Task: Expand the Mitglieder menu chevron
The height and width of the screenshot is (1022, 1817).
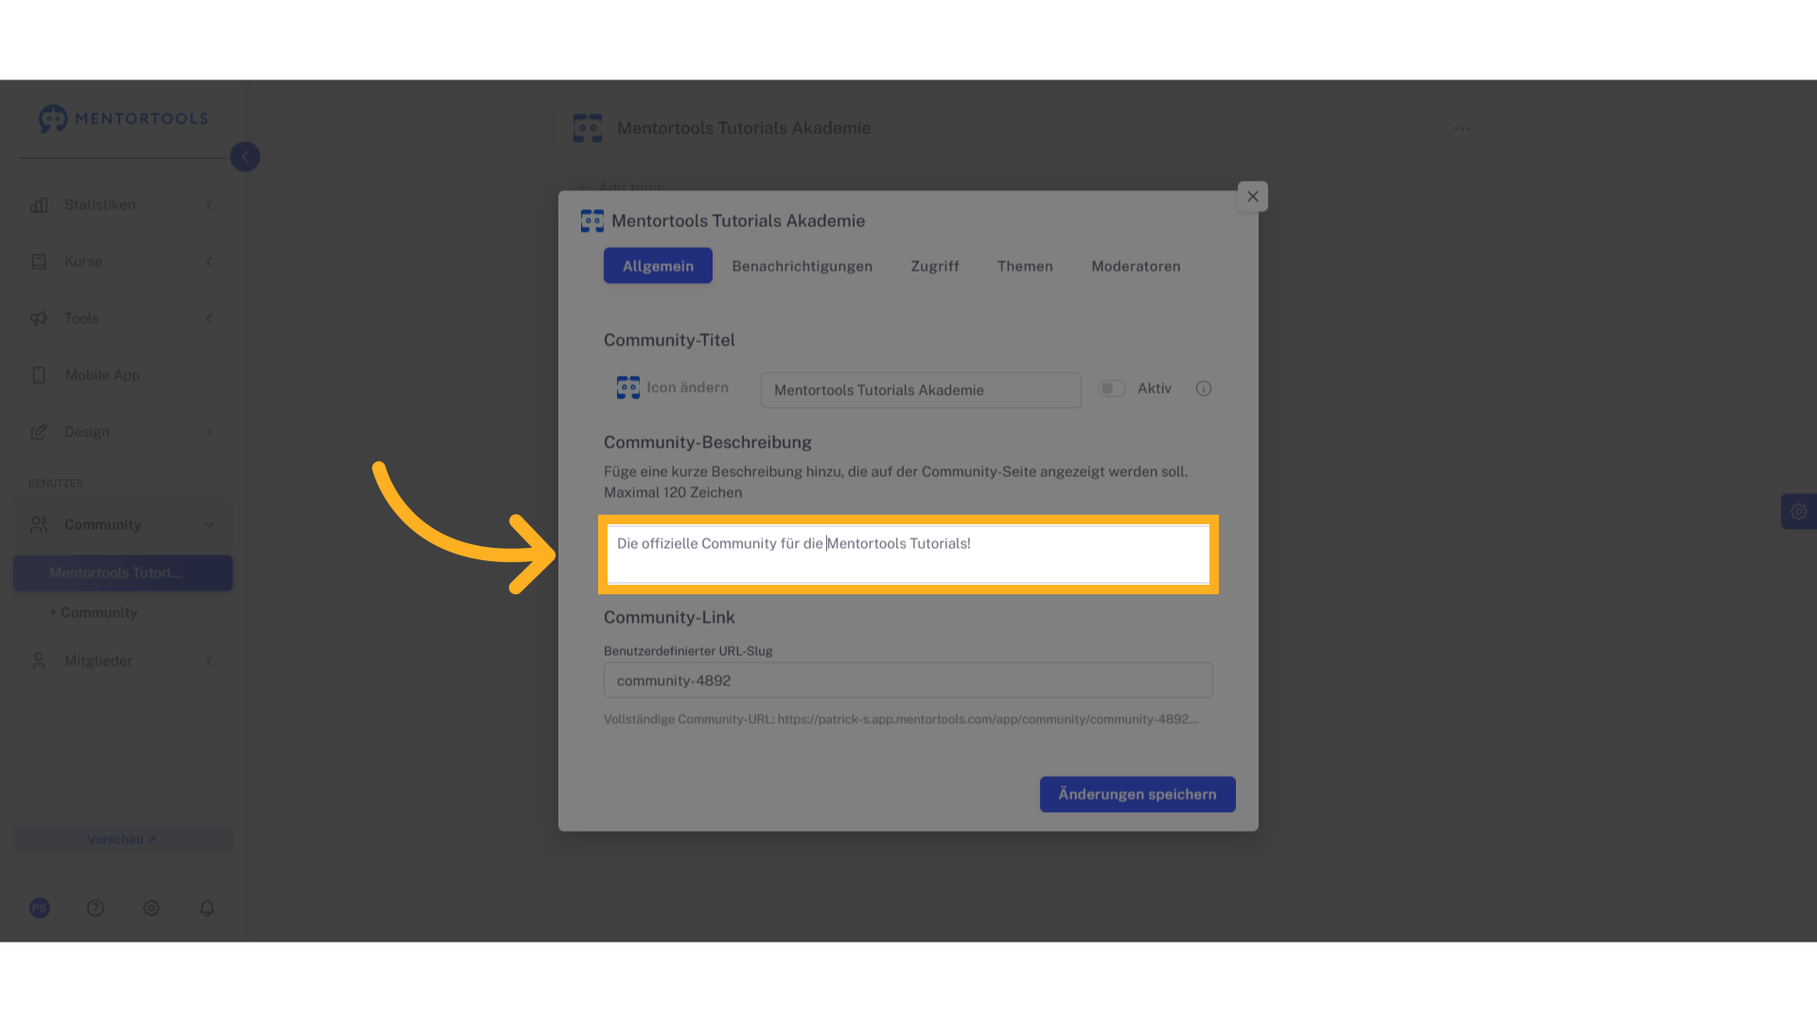Action: pos(209,661)
